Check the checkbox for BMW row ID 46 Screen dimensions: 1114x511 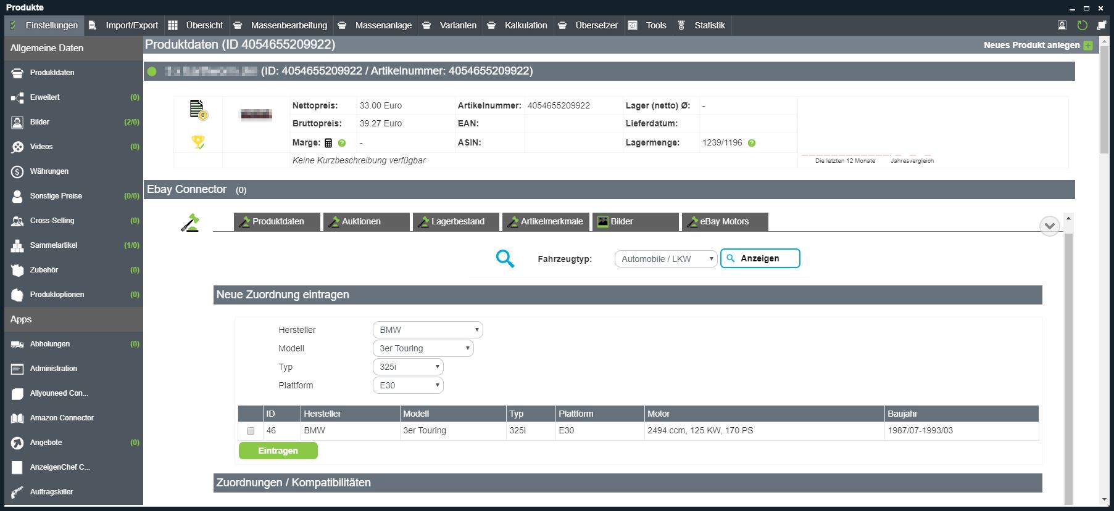point(251,431)
